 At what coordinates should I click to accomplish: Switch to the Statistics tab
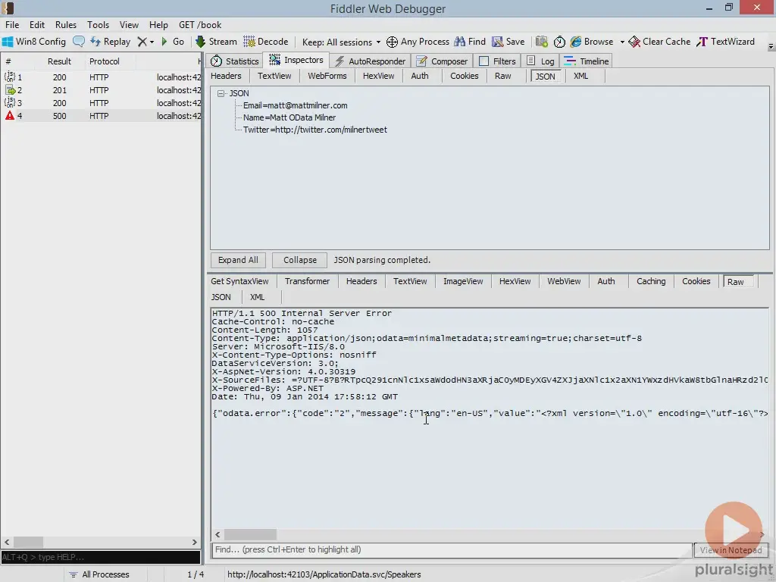click(235, 61)
